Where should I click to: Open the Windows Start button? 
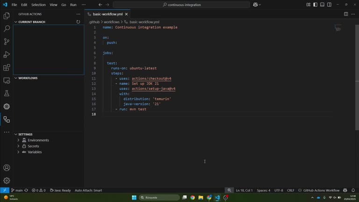pos(134,197)
